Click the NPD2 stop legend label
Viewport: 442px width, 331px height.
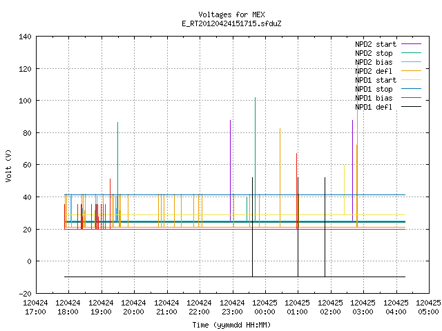[x=374, y=53]
